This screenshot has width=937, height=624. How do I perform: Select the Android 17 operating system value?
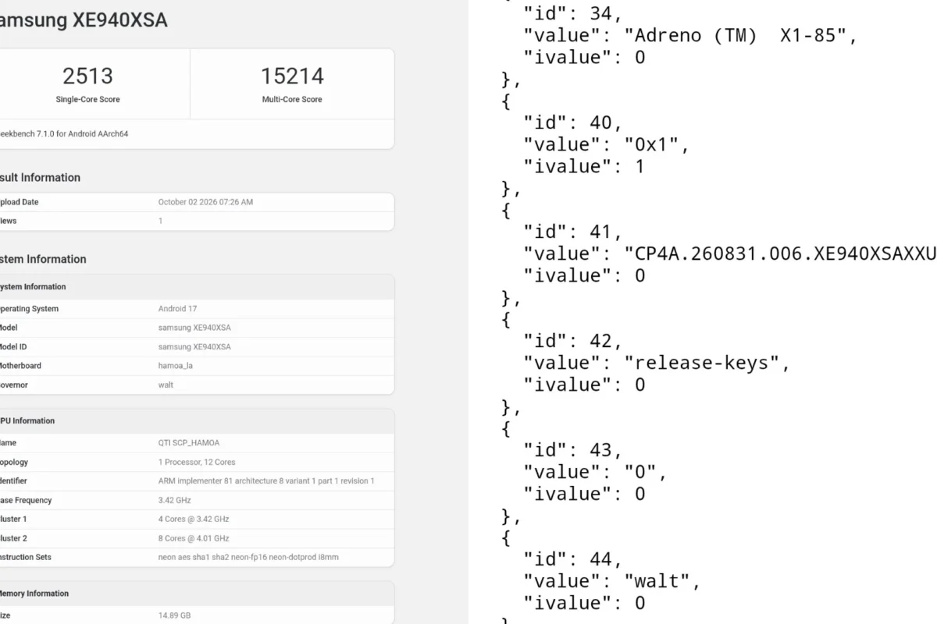(177, 309)
